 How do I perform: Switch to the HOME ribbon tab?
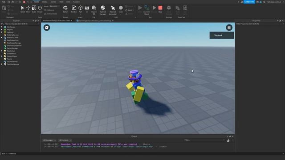37,2
